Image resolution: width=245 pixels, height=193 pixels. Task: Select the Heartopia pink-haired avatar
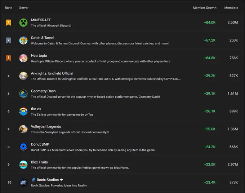pos(23,58)
